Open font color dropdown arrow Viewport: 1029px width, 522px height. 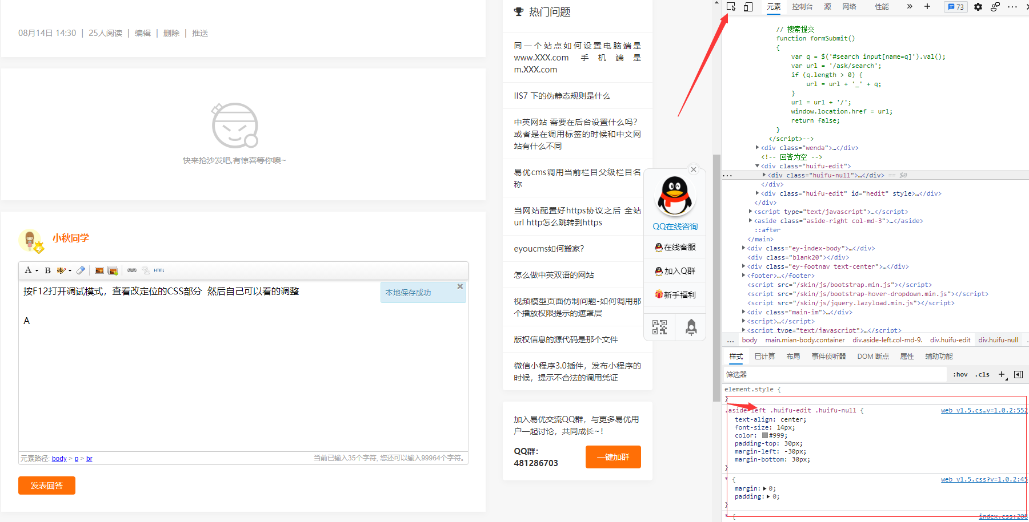point(37,271)
